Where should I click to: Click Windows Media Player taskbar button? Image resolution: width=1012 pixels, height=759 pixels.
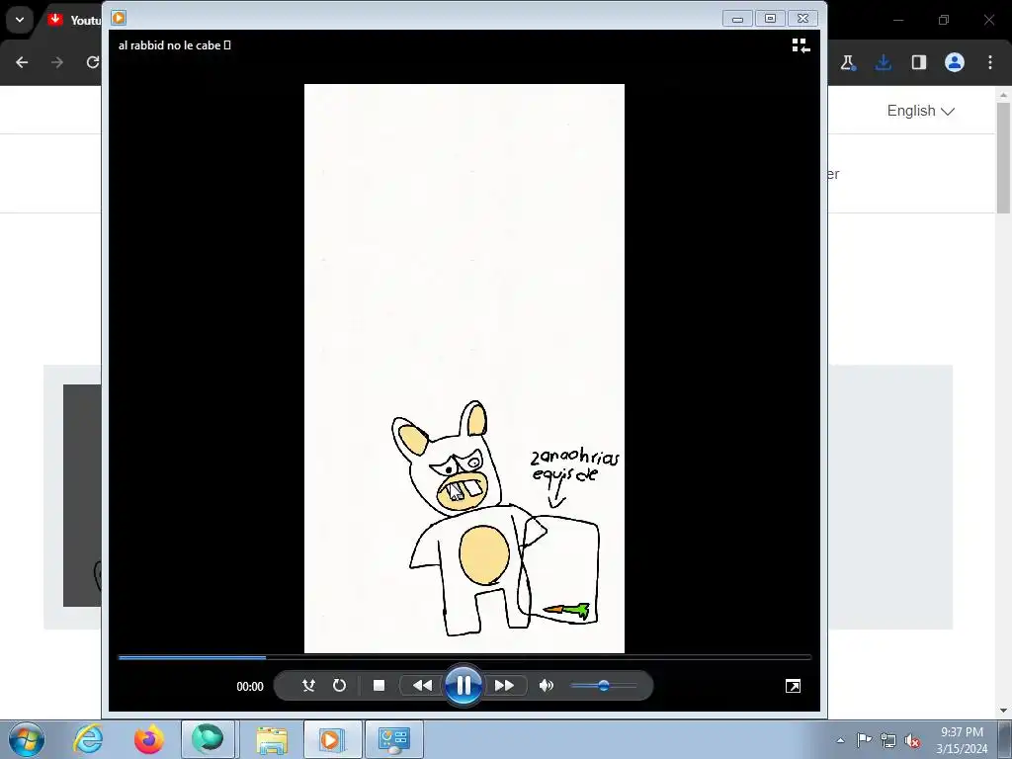pos(332,739)
